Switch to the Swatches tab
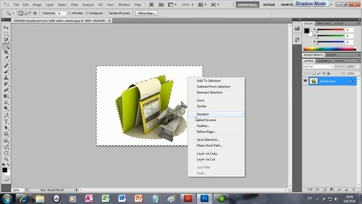The width and height of the screenshot is (362, 204). click(324, 24)
